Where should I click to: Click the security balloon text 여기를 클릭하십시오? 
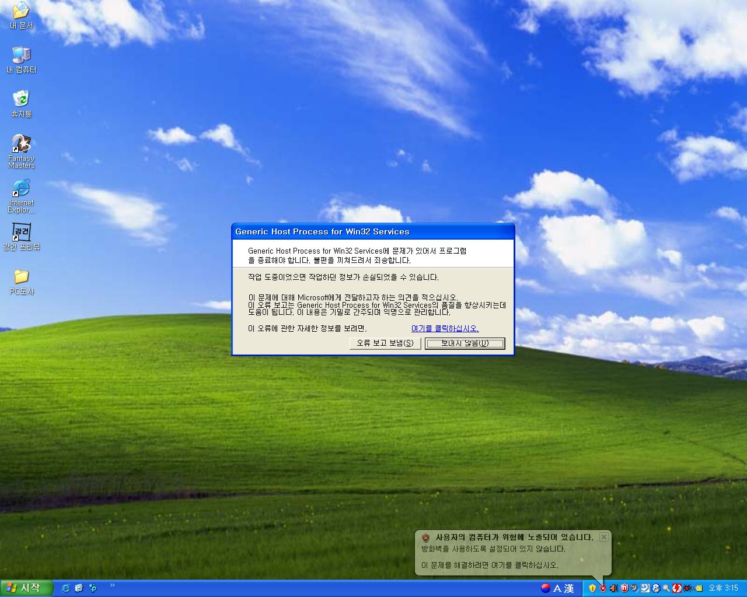click(525, 565)
